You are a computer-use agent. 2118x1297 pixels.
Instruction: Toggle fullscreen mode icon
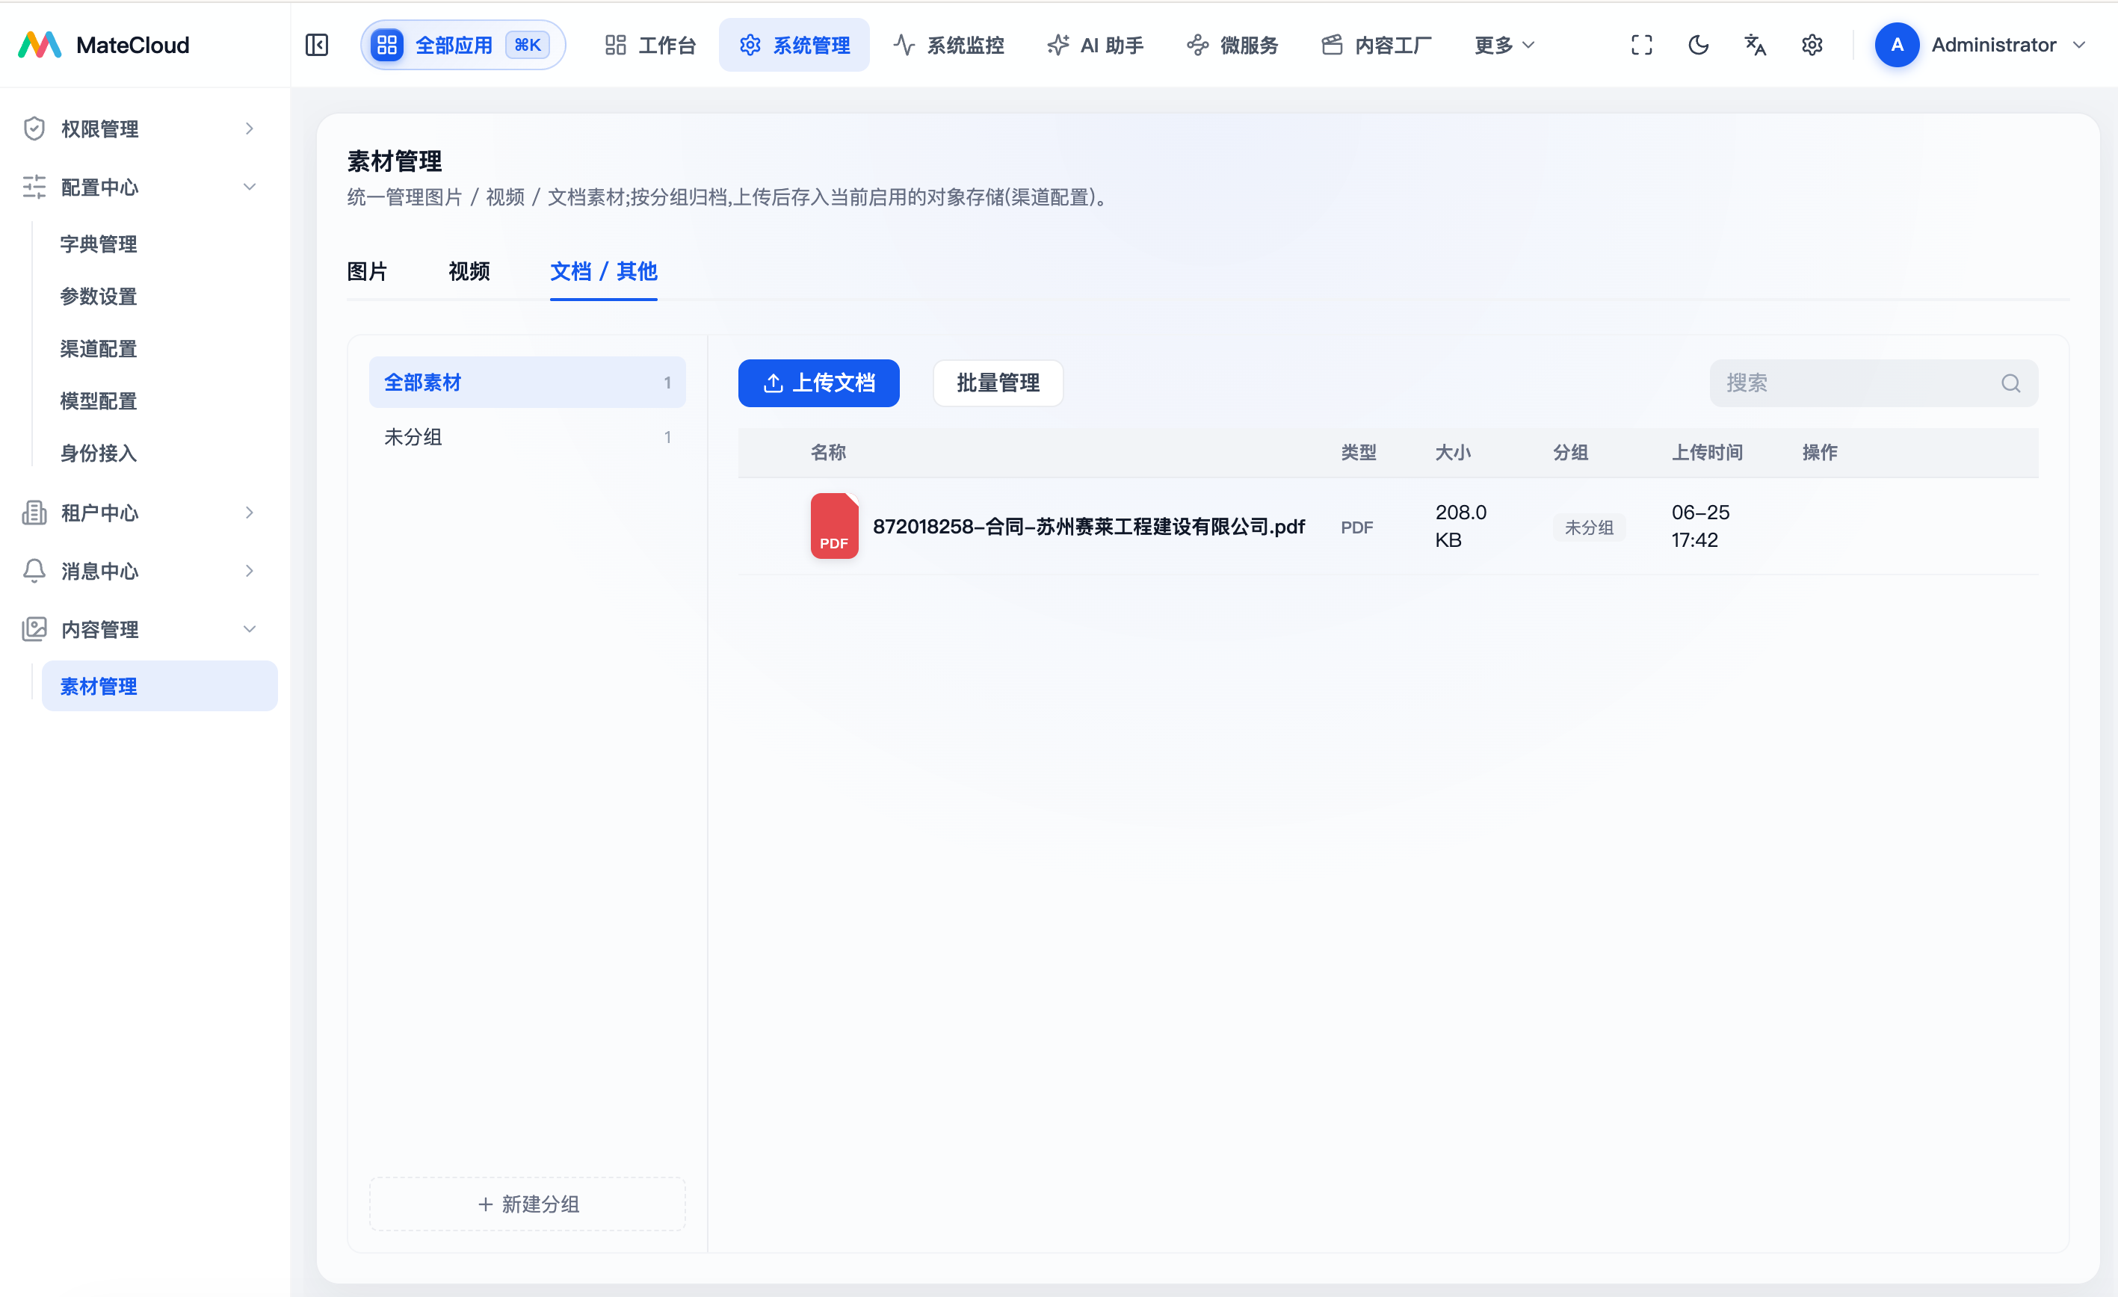tap(1641, 45)
